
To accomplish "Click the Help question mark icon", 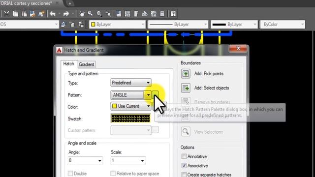I will click(173, 14).
